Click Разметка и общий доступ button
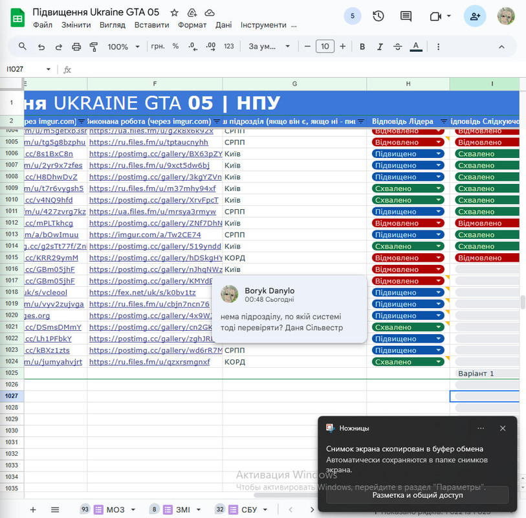The image size is (526, 518). (417, 495)
